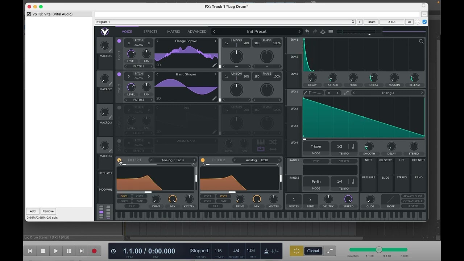
Task: Click the sampler keytrack piano icon
Action: (x=261, y=142)
